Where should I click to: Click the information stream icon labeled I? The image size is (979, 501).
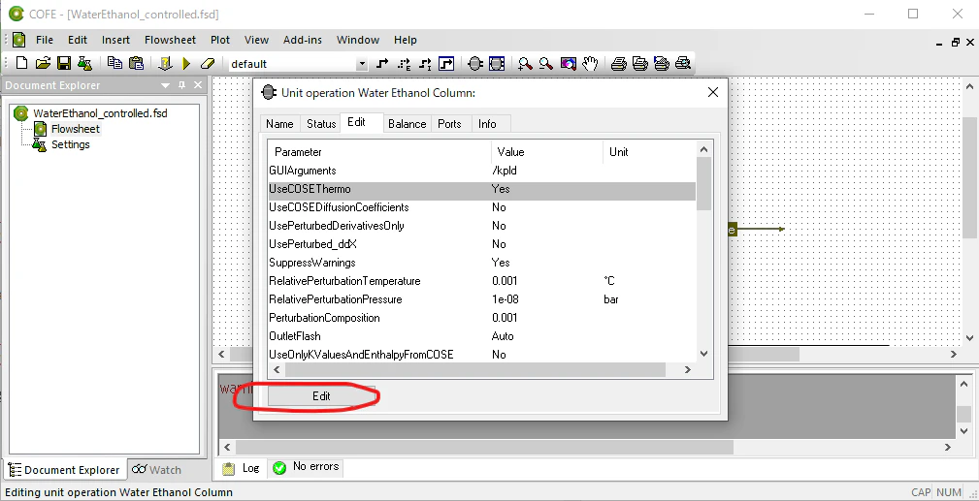425,64
